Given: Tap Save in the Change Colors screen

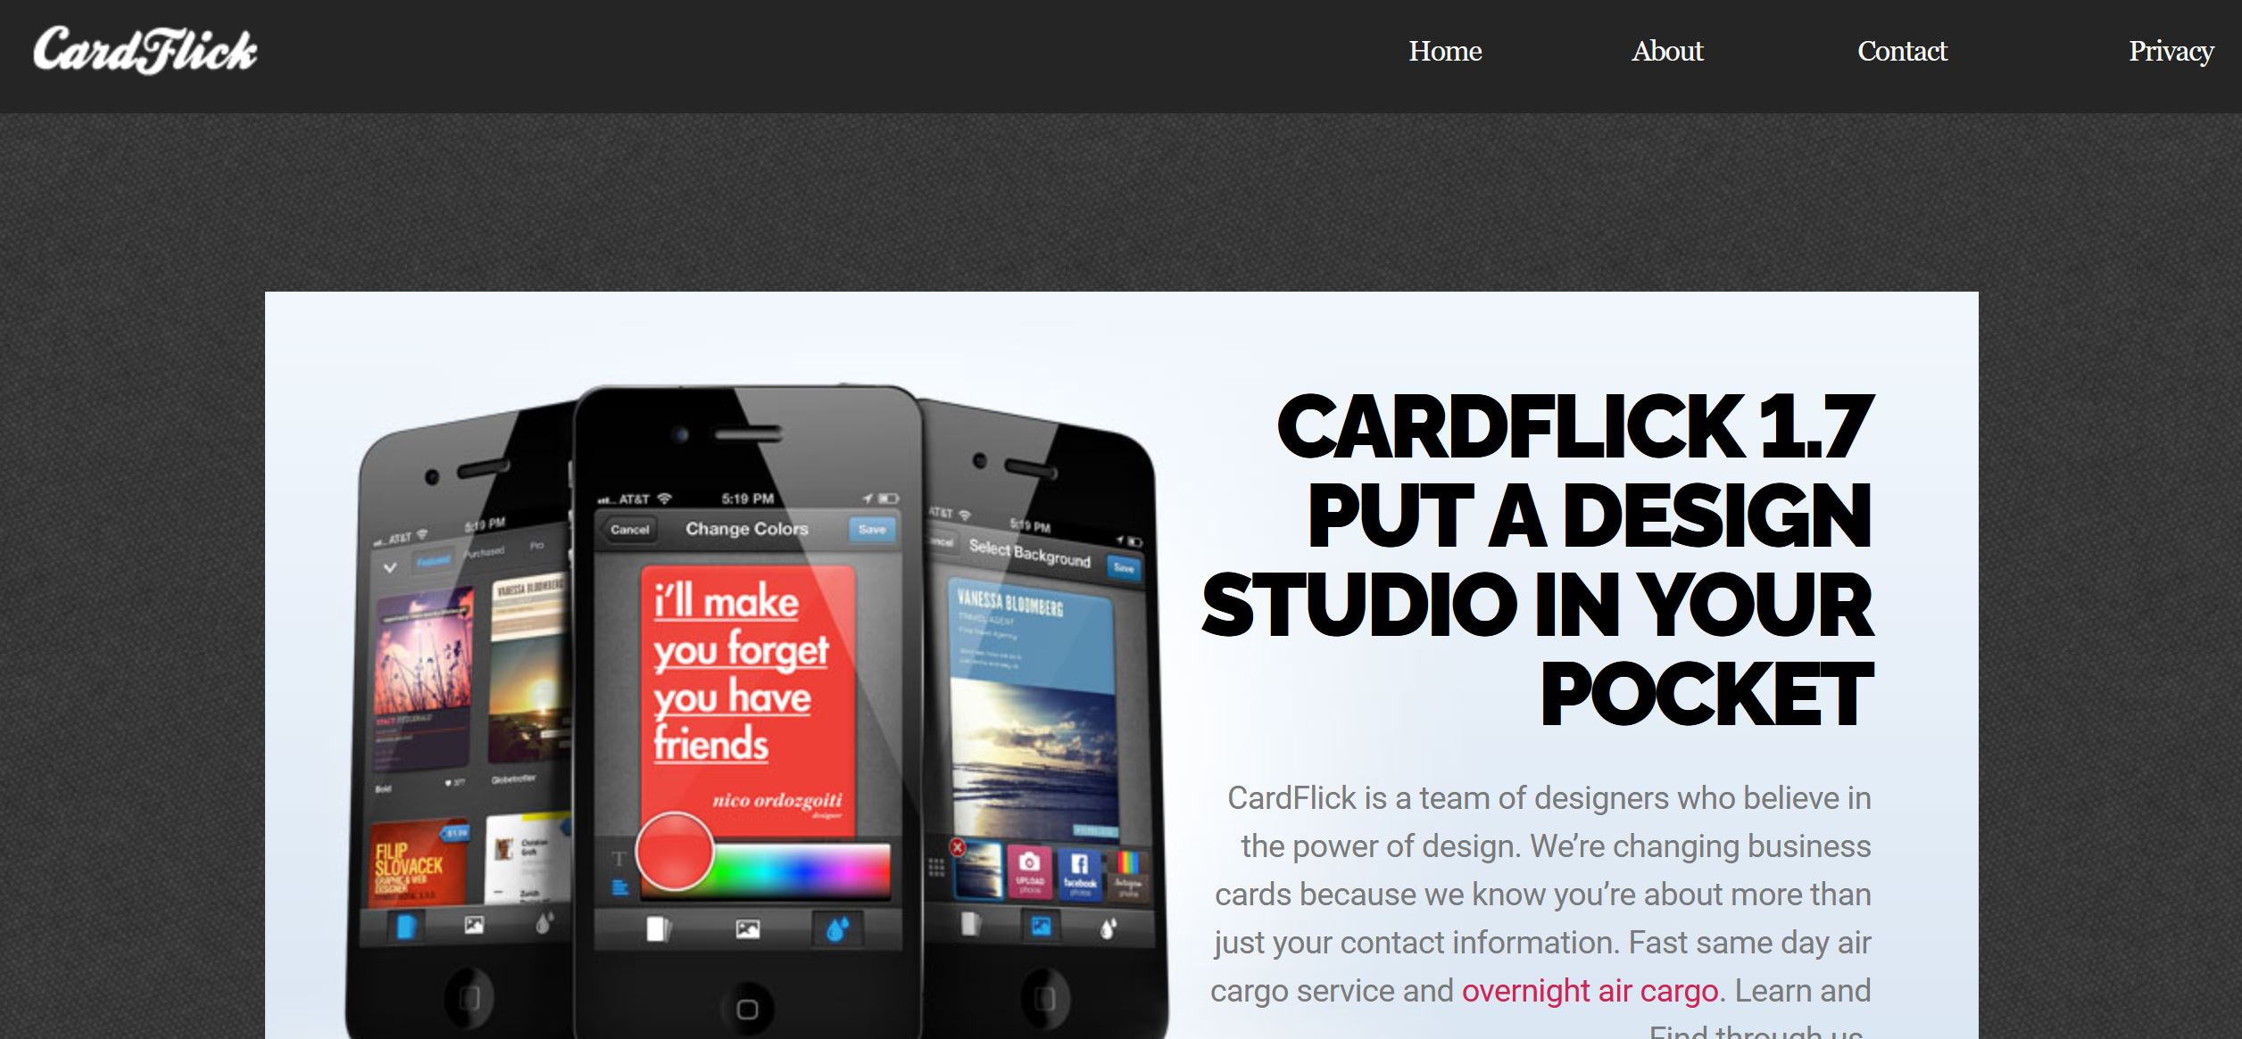Looking at the screenshot, I should tap(872, 529).
